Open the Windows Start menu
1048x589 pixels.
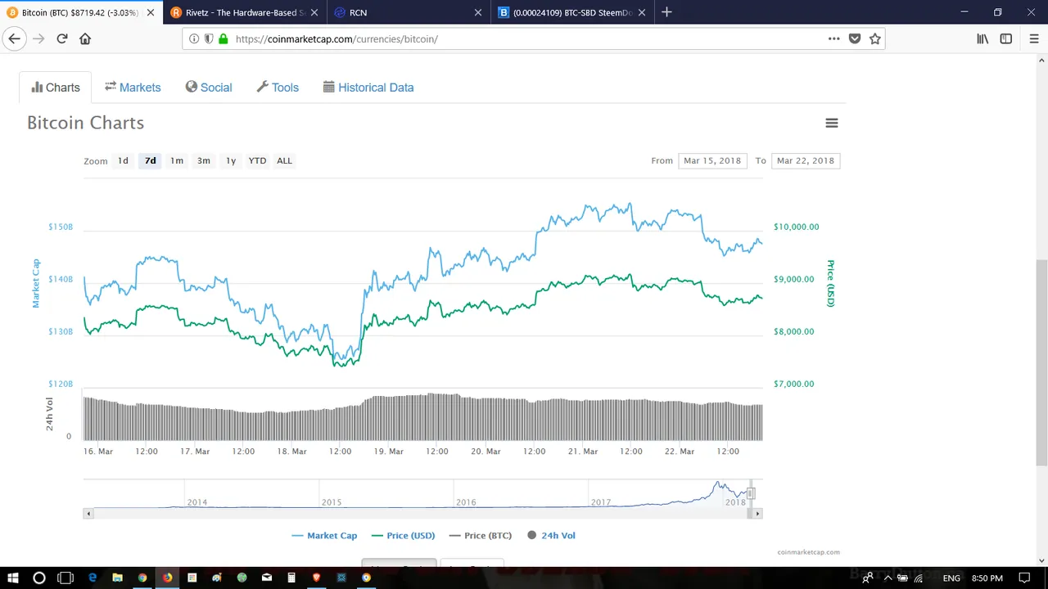[13, 578]
